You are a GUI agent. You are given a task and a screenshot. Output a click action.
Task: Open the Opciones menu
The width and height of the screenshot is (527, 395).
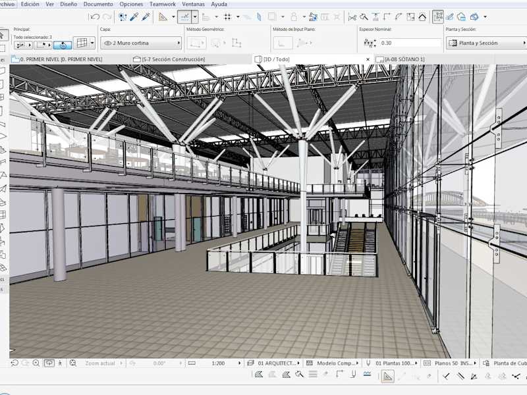point(131,4)
